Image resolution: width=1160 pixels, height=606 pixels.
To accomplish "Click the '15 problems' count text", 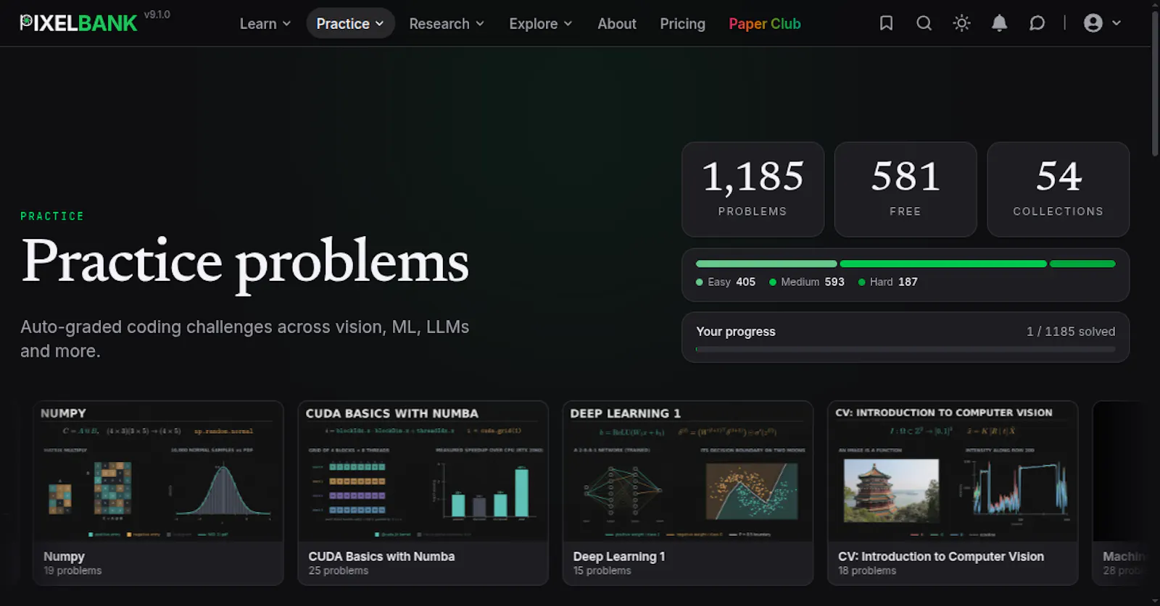I will coord(602,571).
